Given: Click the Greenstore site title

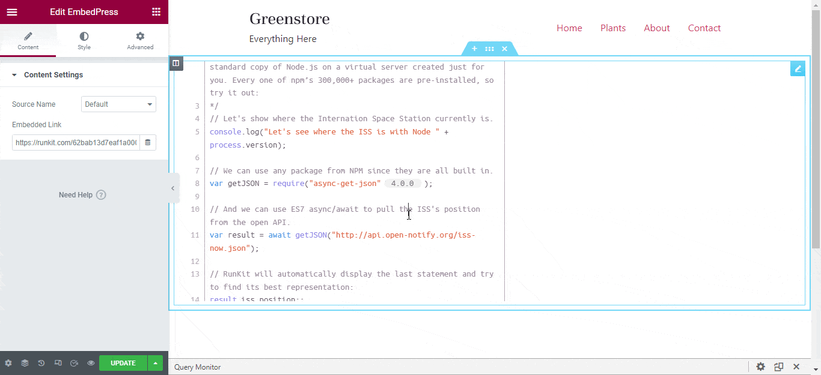Looking at the screenshot, I should point(290,19).
